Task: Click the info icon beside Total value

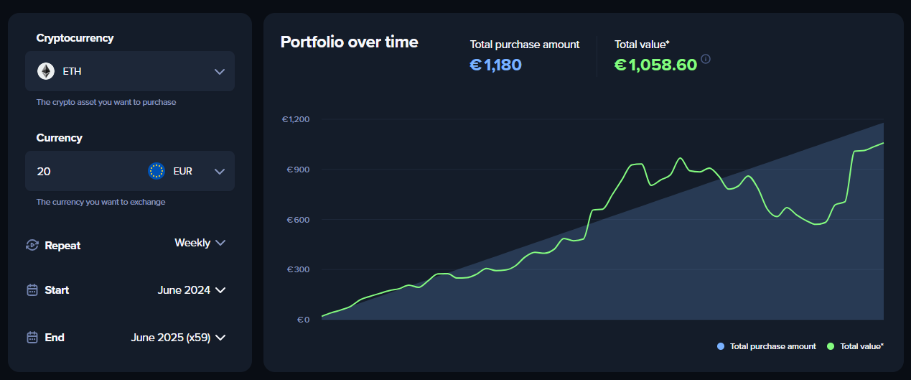Action: click(706, 59)
